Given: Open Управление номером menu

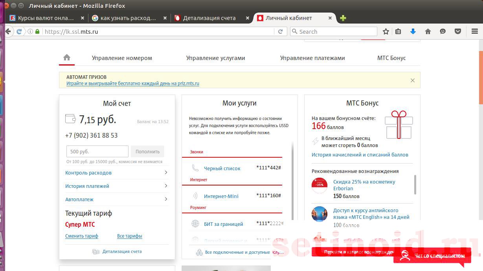Looking at the screenshot, I should click(122, 58).
